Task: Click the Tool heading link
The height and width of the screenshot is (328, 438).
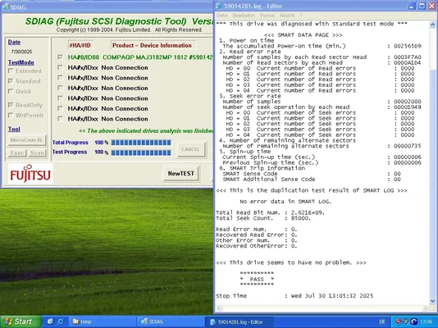Action: point(14,130)
